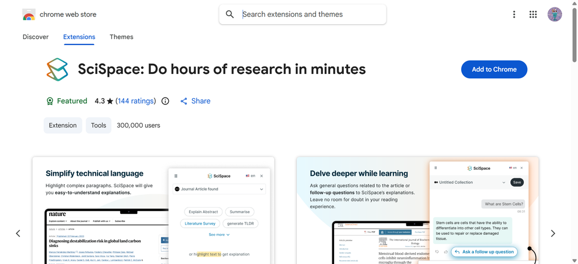Image resolution: width=578 pixels, height=264 pixels.
Task: Click the Add to Chrome button
Action: (x=494, y=69)
